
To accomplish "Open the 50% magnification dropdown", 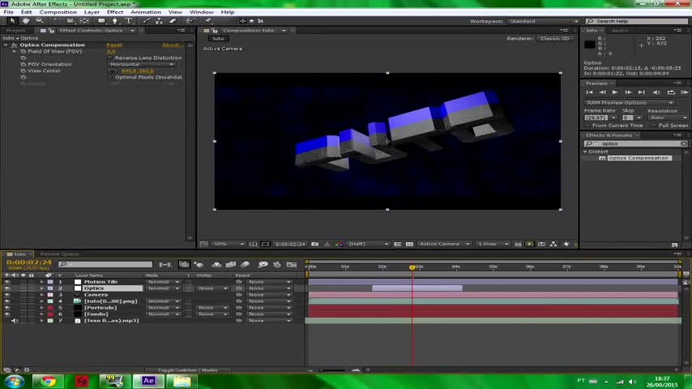I will point(229,244).
